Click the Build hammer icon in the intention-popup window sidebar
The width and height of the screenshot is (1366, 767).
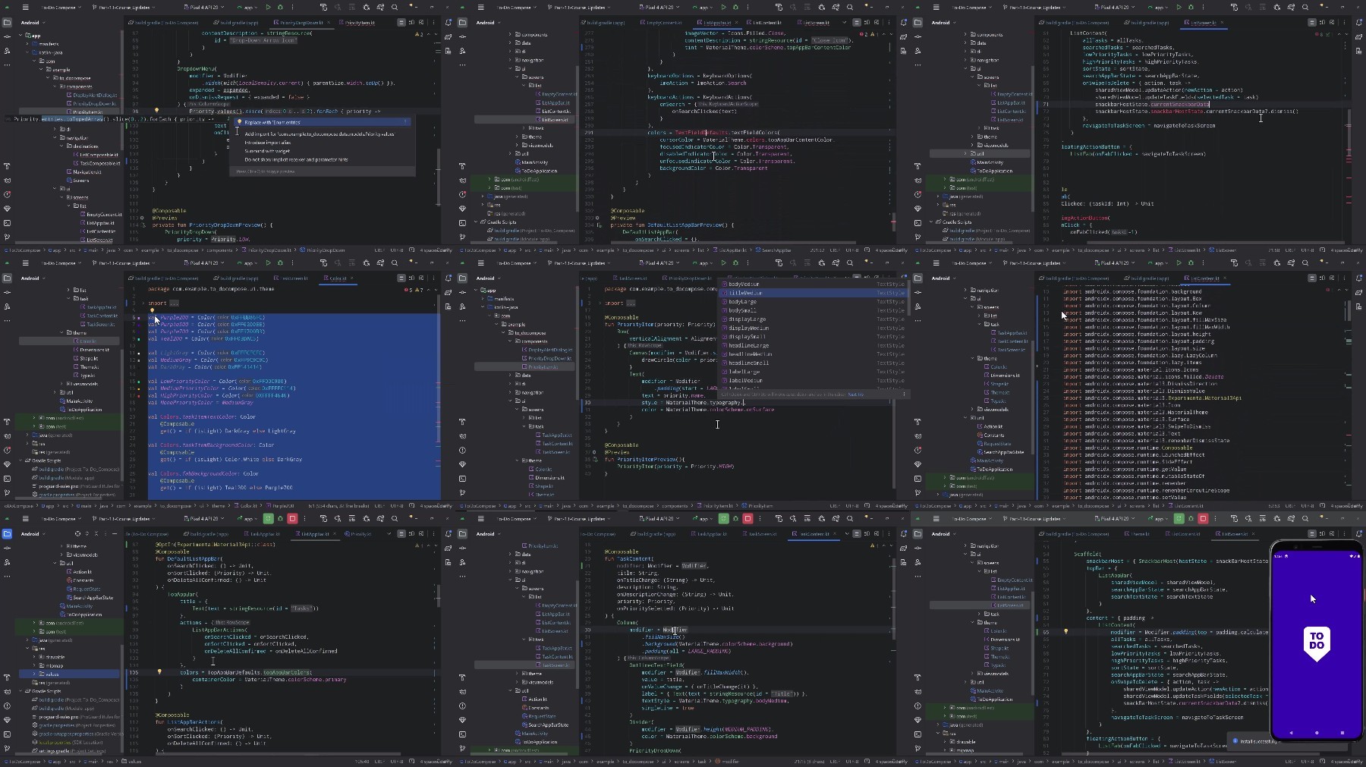[8, 166]
